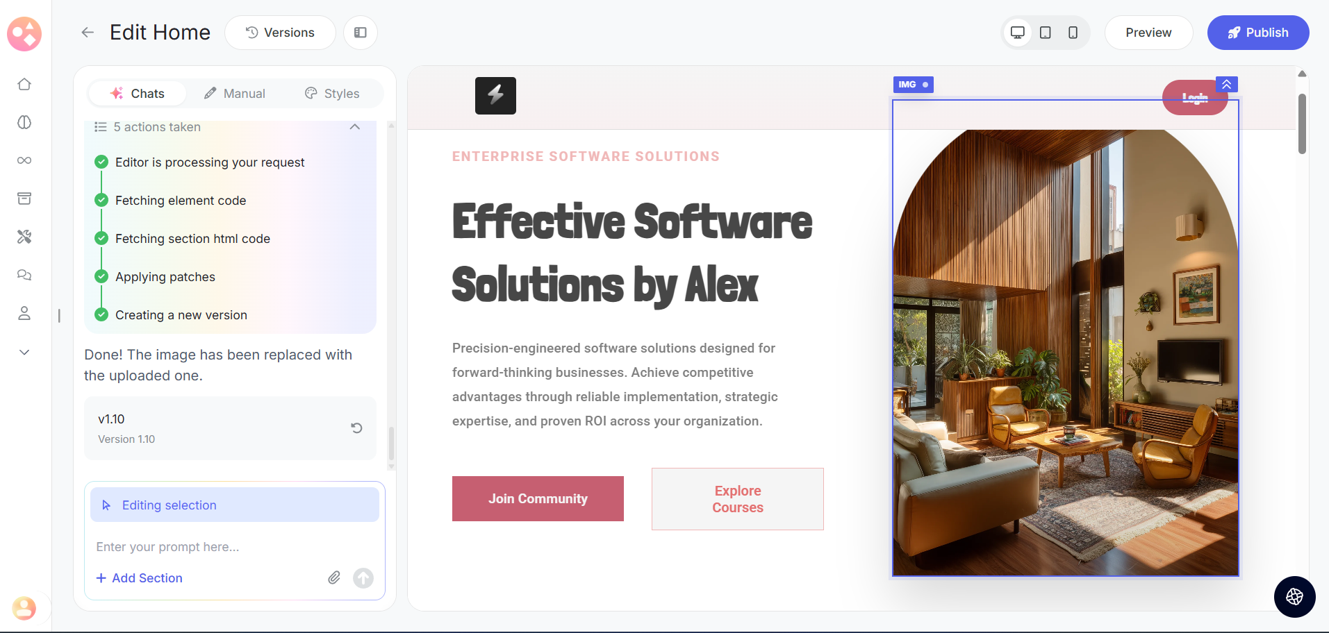
Task: Open the archive box sidebar icon
Action: [24, 199]
